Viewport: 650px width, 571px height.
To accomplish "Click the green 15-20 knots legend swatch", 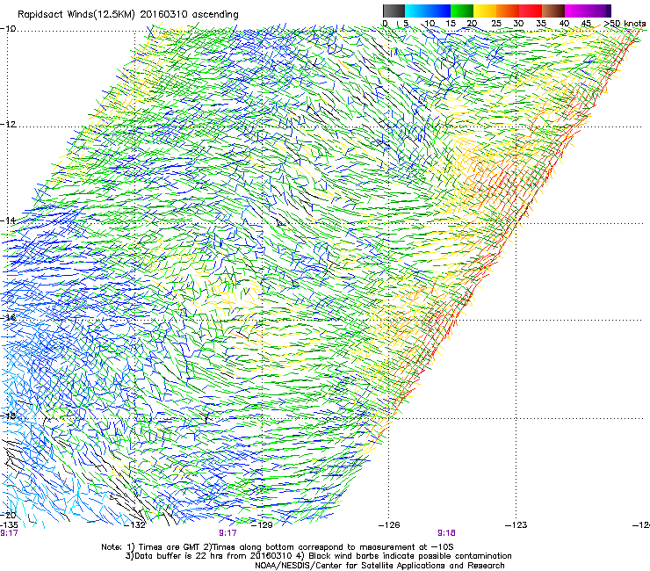I will 462,11.
